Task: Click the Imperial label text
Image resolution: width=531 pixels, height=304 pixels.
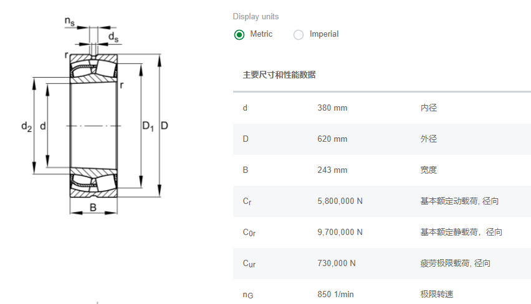Action: [324, 34]
